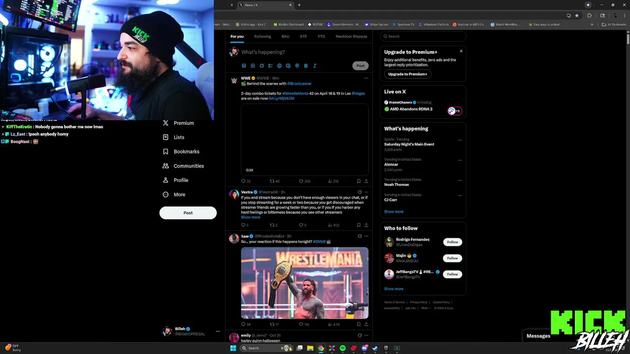Switch to the KTF tab
This screenshot has height=354, width=630.
[x=304, y=36]
